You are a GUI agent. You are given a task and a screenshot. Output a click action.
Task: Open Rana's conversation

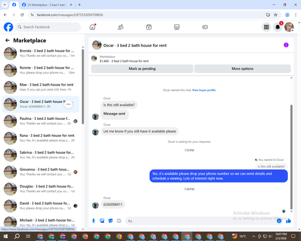(40, 138)
